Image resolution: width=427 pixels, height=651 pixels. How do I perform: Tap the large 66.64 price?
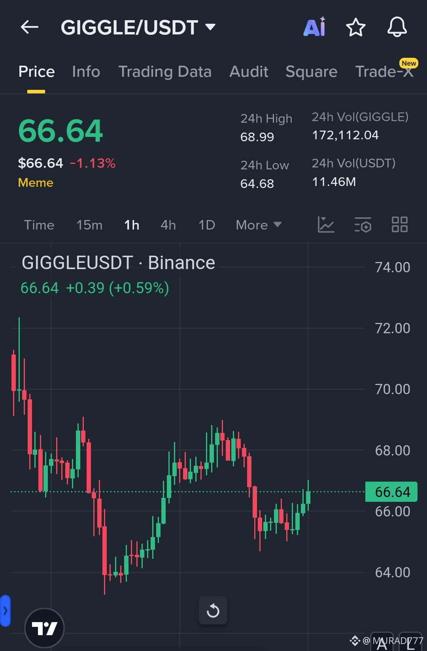click(60, 131)
